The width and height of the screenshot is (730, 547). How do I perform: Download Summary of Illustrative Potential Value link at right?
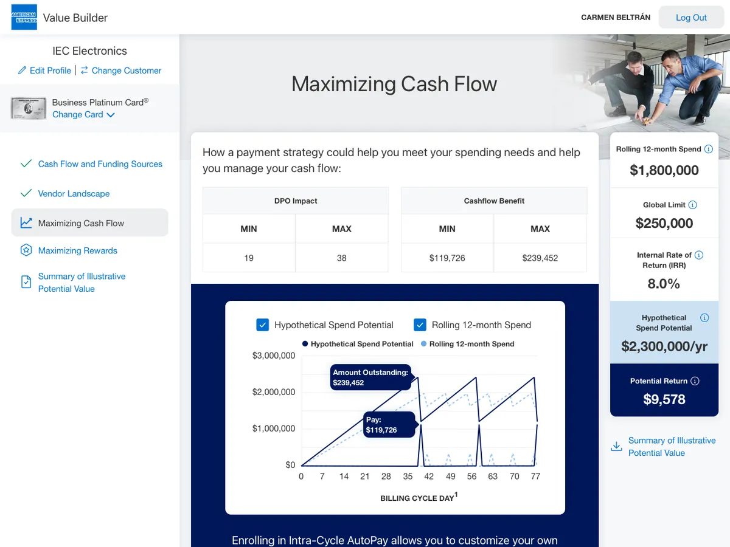tap(672, 447)
